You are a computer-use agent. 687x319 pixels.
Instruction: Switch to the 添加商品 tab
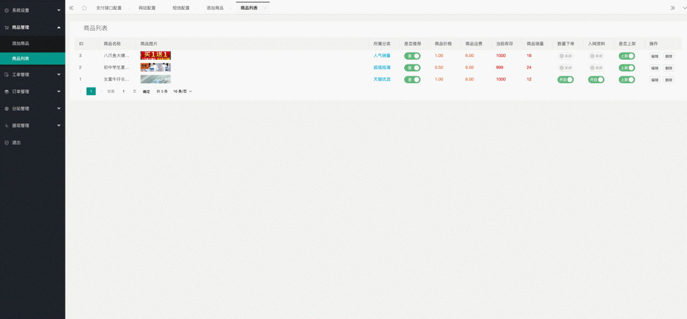pos(215,8)
